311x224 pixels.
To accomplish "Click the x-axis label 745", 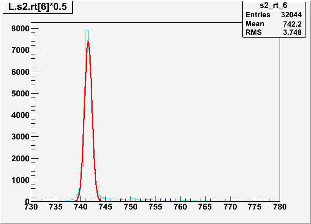I will (105, 207).
